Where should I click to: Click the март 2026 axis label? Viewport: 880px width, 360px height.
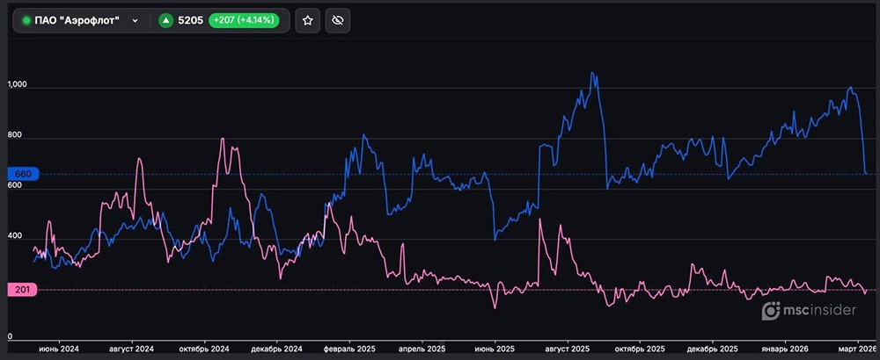855,349
